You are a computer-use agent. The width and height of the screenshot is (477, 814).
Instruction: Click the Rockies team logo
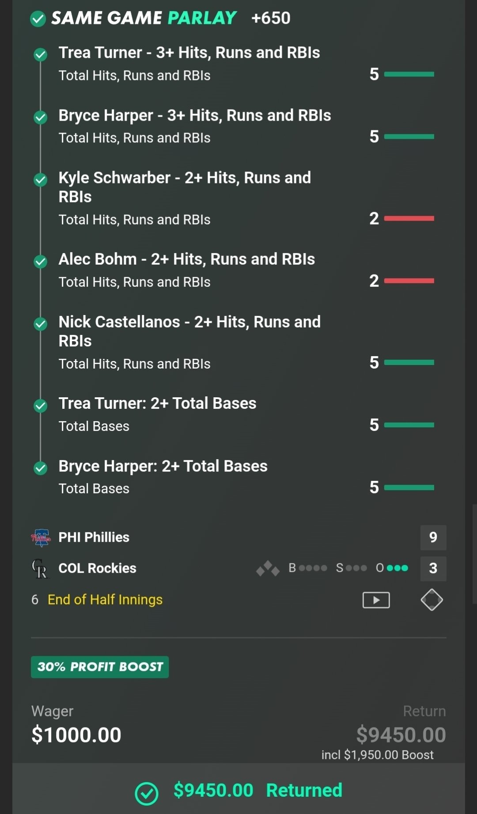tap(40, 569)
